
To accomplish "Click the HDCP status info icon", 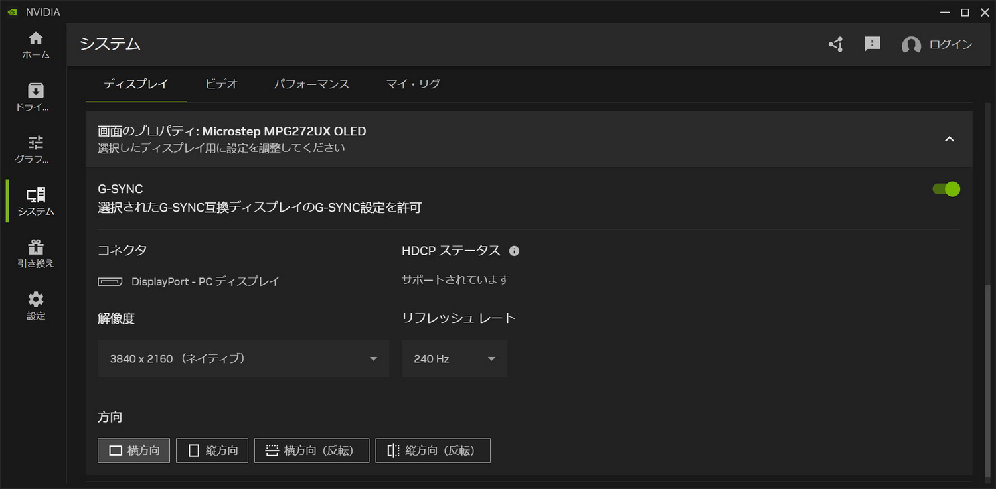I will click(514, 251).
